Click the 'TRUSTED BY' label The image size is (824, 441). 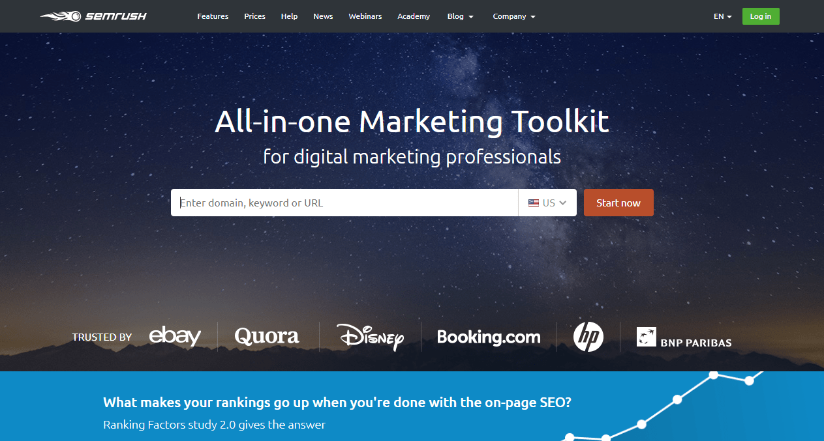point(102,337)
